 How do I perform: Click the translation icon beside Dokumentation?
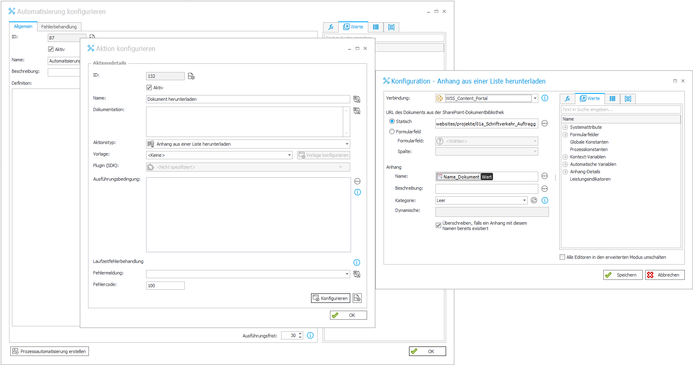coord(357,111)
